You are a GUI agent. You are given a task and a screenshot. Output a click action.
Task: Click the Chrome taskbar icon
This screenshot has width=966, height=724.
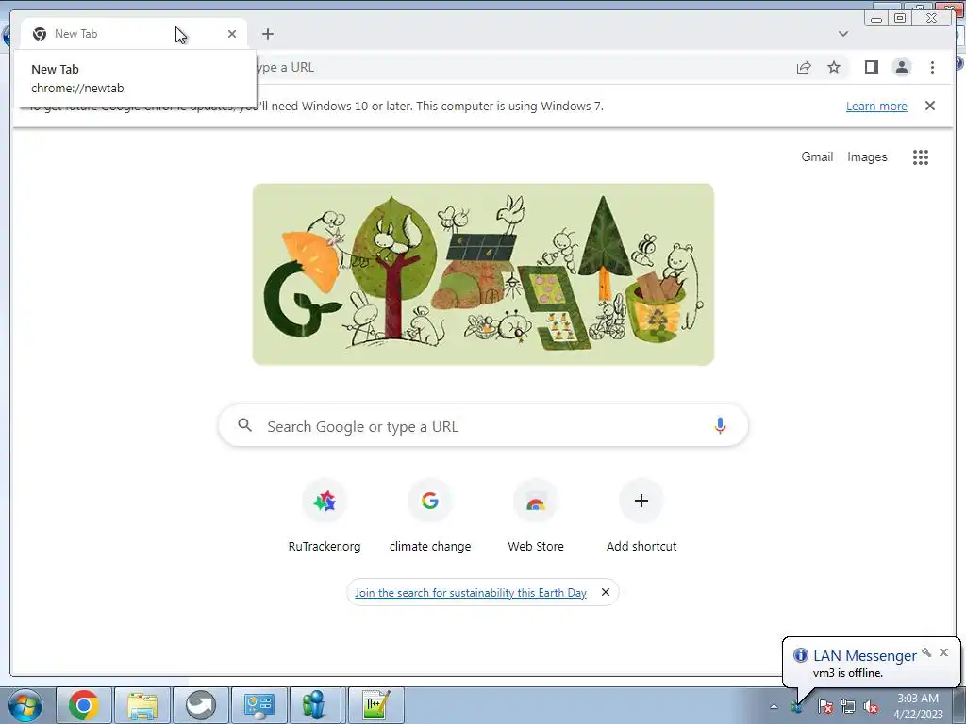[x=84, y=705]
